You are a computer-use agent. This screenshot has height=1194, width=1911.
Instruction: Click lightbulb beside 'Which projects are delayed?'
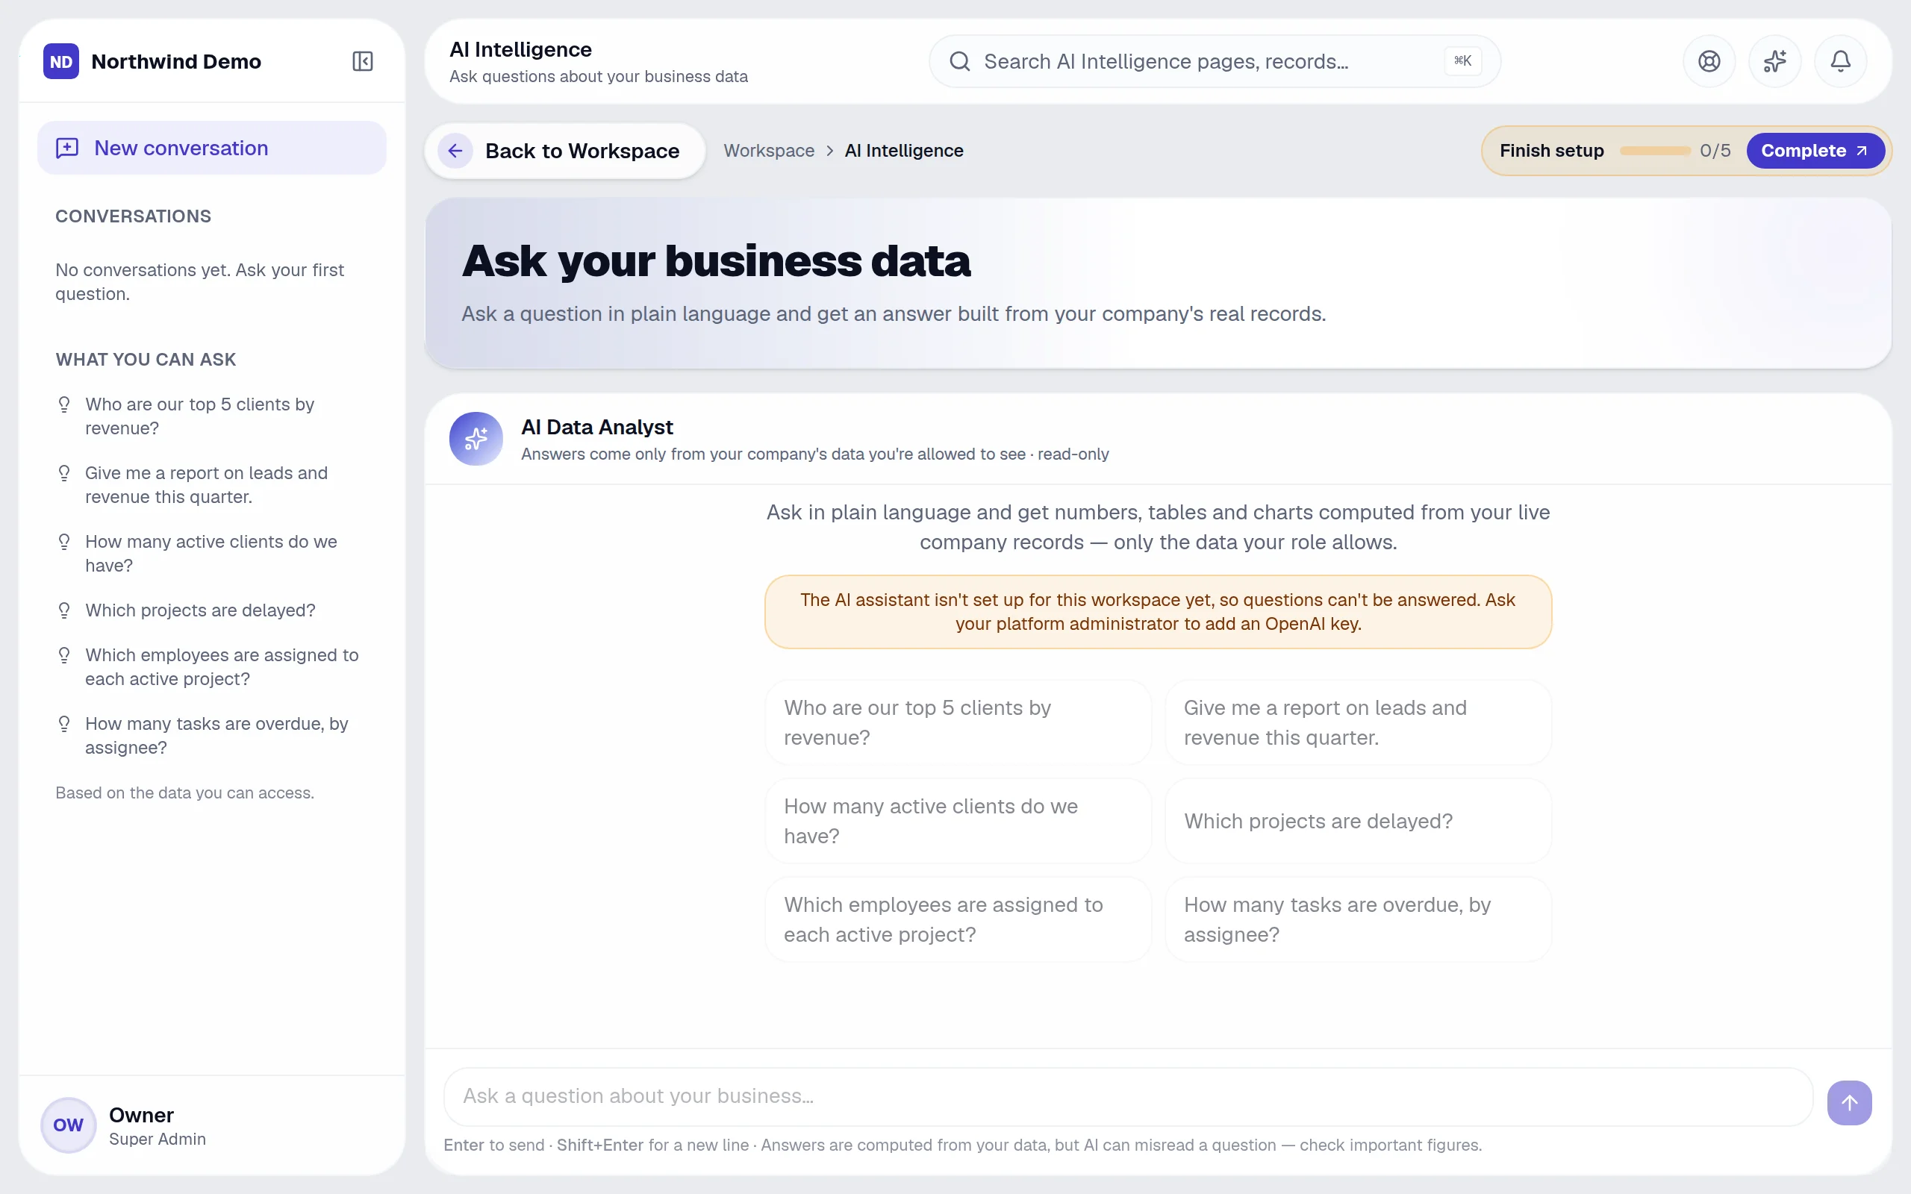[64, 610]
